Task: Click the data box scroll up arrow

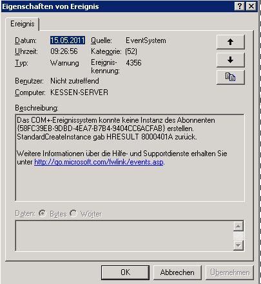Action: tap(238, 226)
